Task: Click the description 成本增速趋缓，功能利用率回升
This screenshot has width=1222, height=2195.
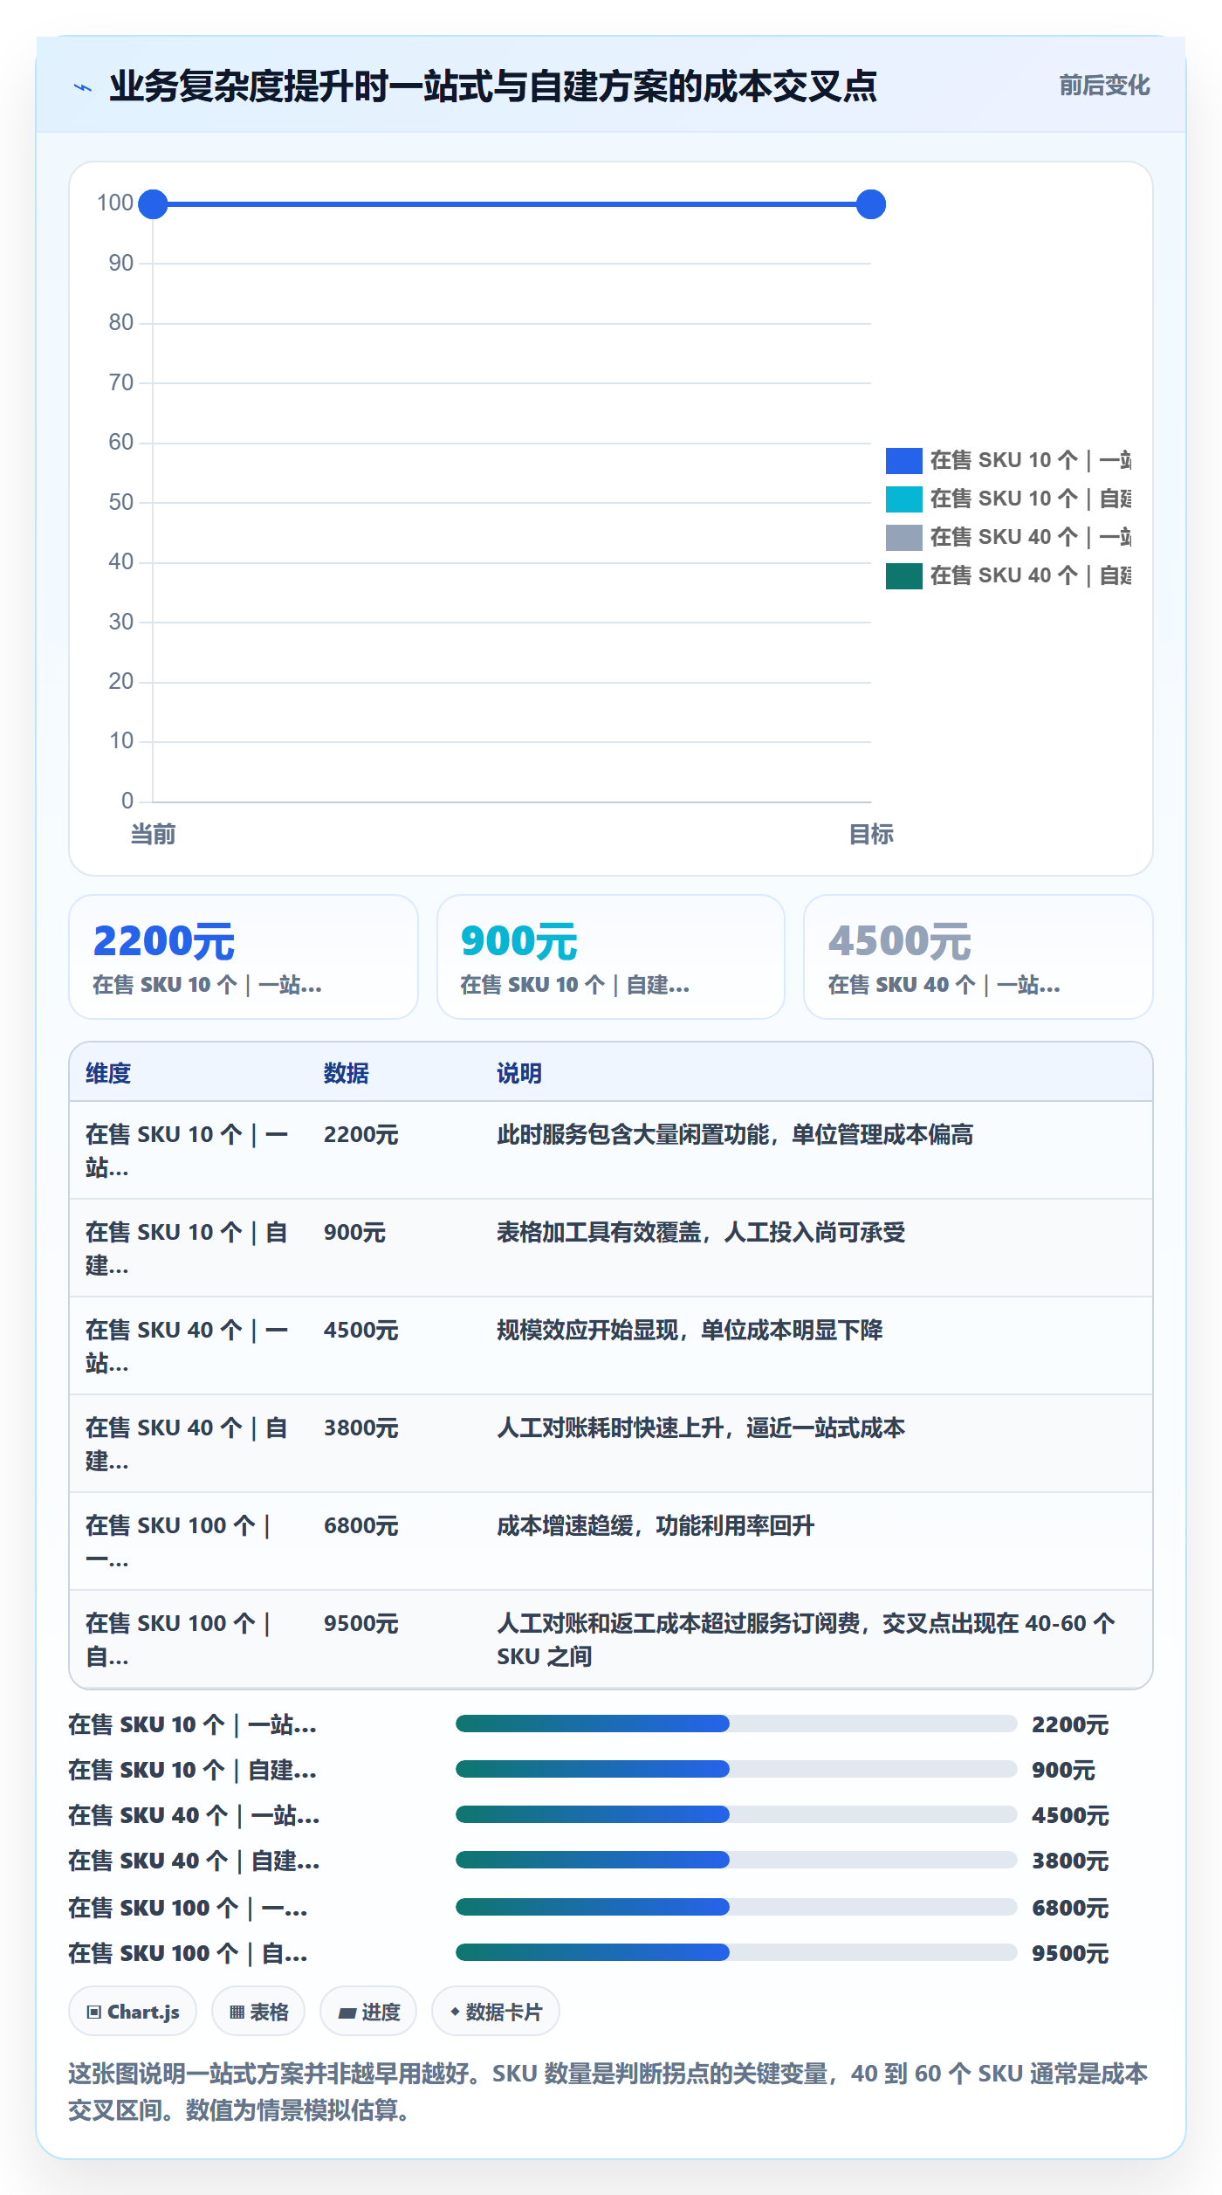Action: (656, 1526)
